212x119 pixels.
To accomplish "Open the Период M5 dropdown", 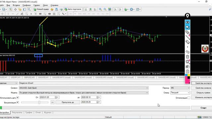I will point(180,88).
